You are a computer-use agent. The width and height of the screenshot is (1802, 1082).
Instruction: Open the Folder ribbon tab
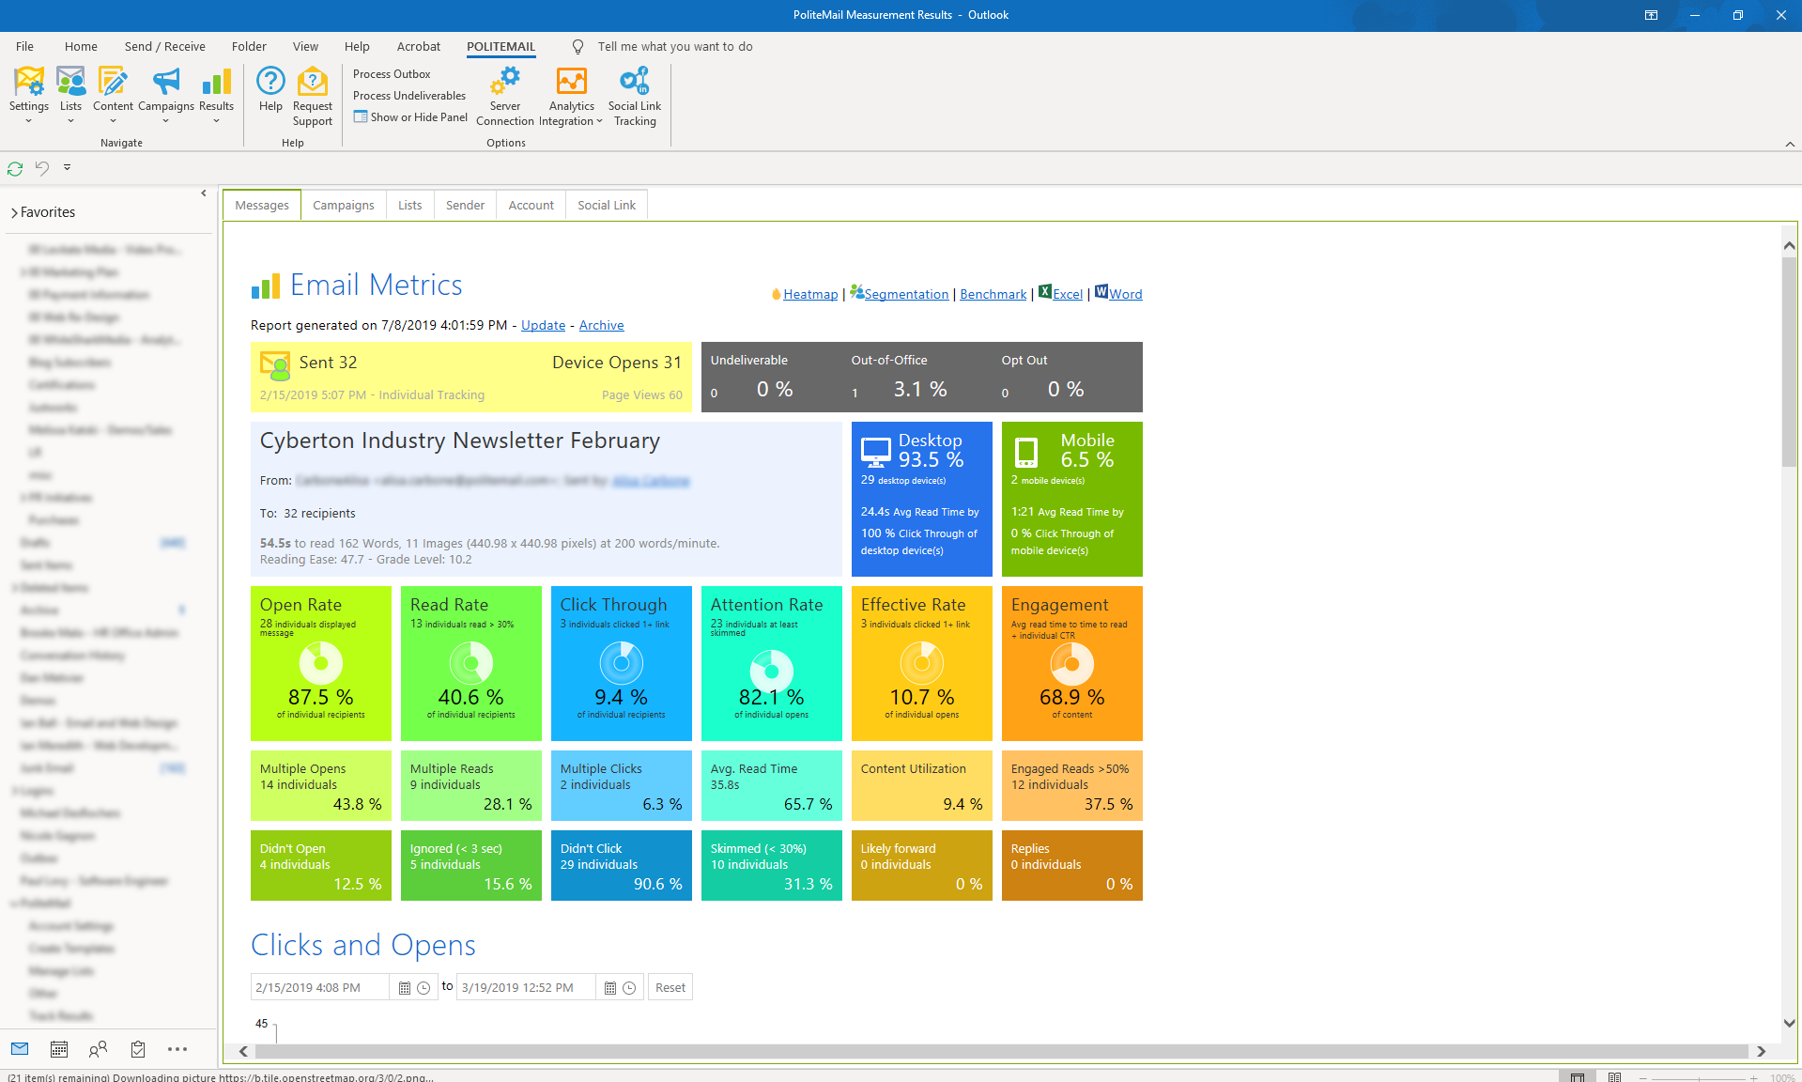point(249,47)
